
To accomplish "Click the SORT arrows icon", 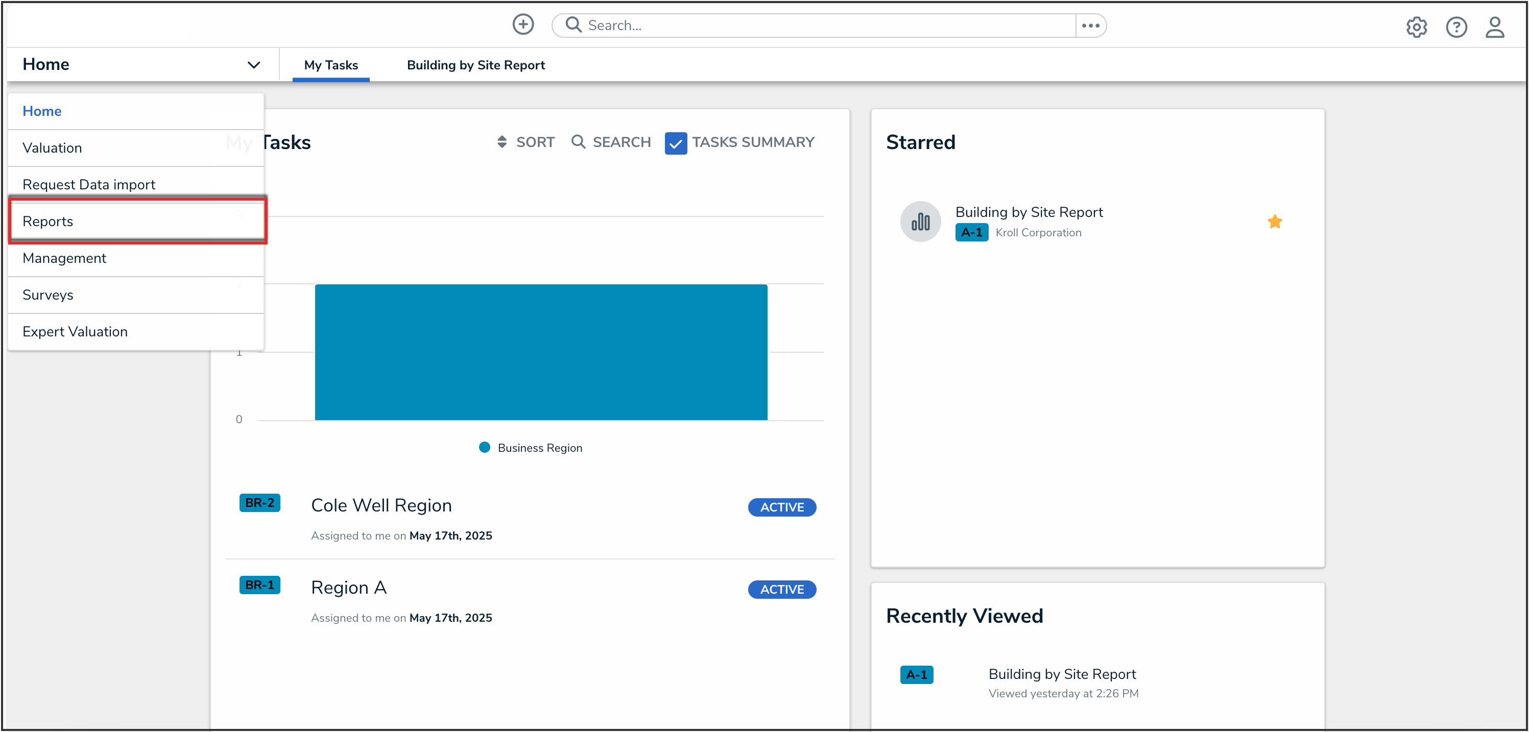I will click(x=502, y=142).
